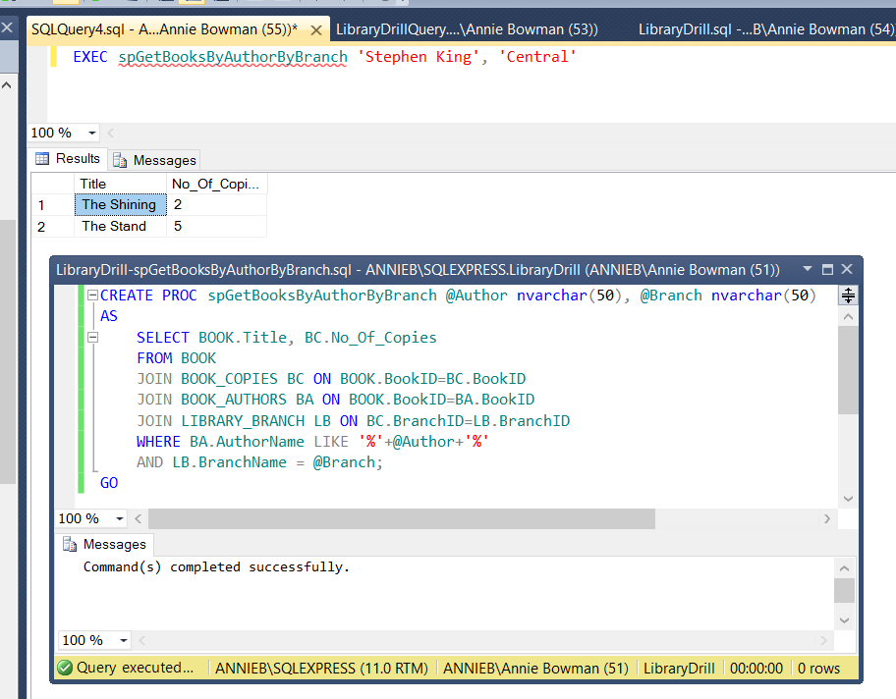Click the "Query executed..." status text

click(x=135, y=668)
